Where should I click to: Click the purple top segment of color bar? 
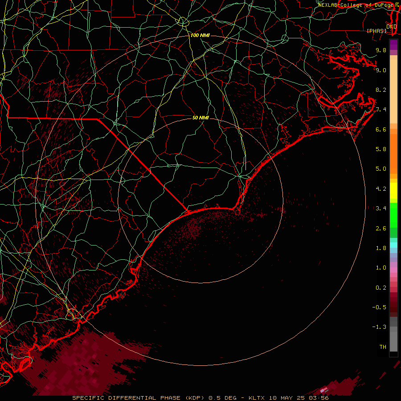393,45
